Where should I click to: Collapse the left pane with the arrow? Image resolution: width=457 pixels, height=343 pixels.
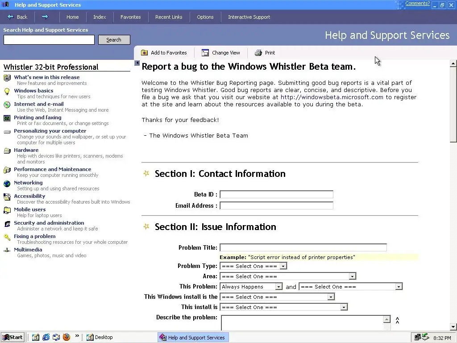[x=137, y=63]
